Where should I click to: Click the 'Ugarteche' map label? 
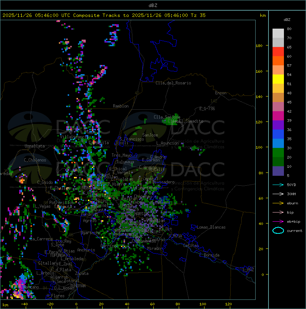[91, 233]
